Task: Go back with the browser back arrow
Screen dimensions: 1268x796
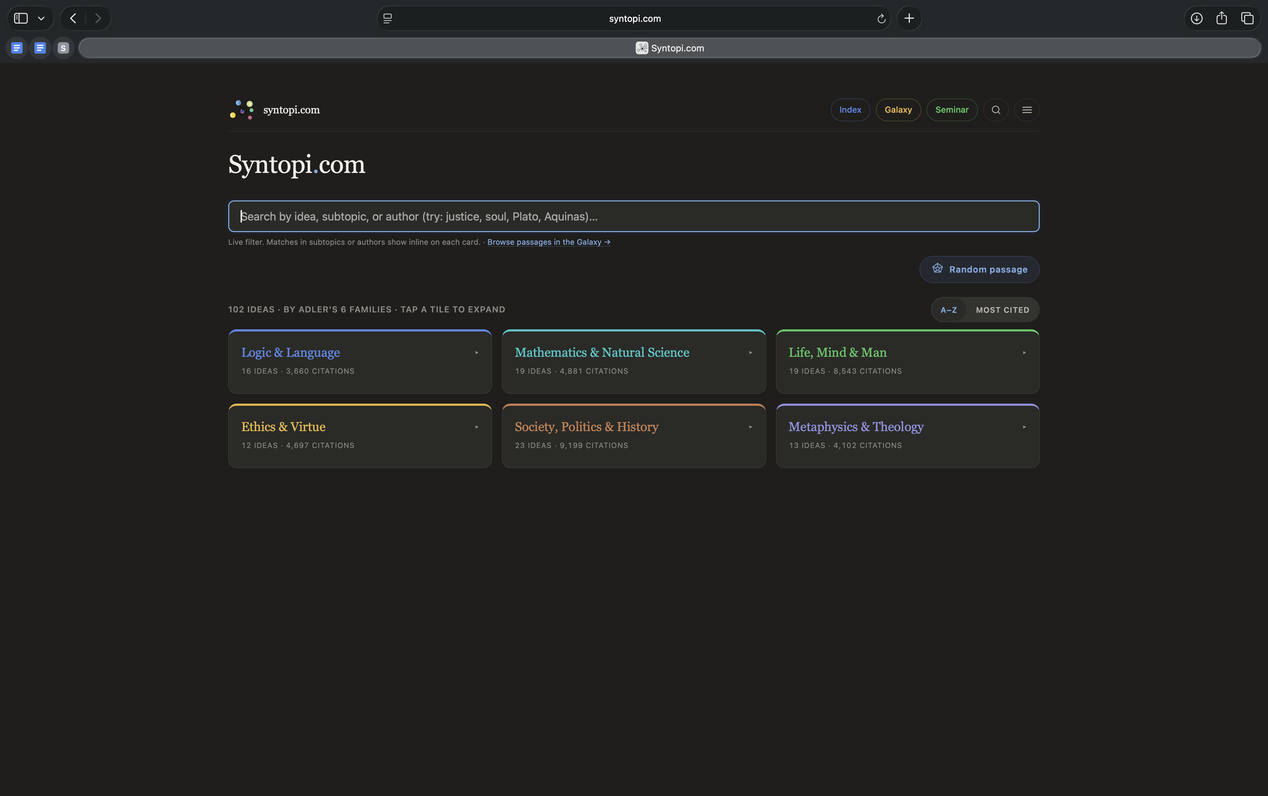Action: coord(73,18)
